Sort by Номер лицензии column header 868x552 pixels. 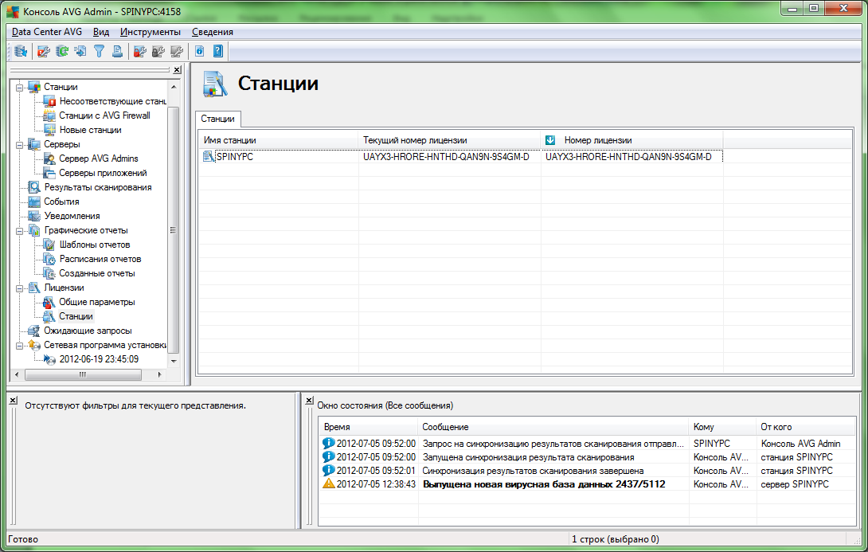click(x=631, y=141)
